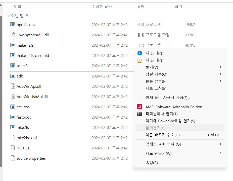Click the egg-shaped new folder icon
This screenshot has height=181, width=233.
coord(139,60)
